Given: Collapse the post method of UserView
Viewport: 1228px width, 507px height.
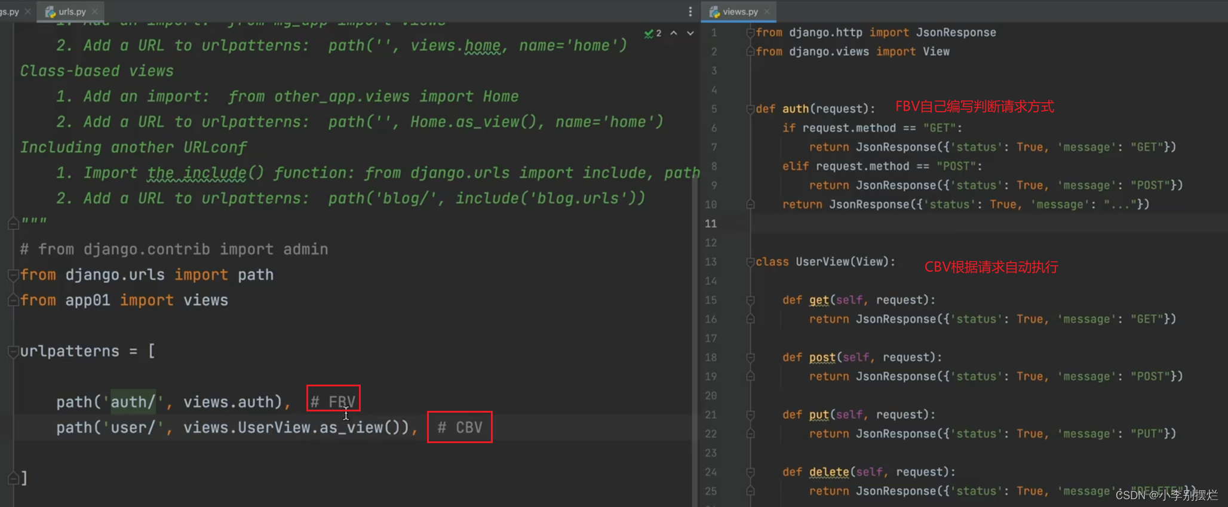Looking at the screenshot, I should tap(751, 358).
